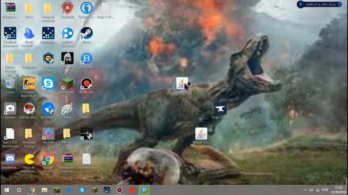Open the TurboVPN blue circle shortcut
The image size is (348, 195).
click(x=86, y=8)
